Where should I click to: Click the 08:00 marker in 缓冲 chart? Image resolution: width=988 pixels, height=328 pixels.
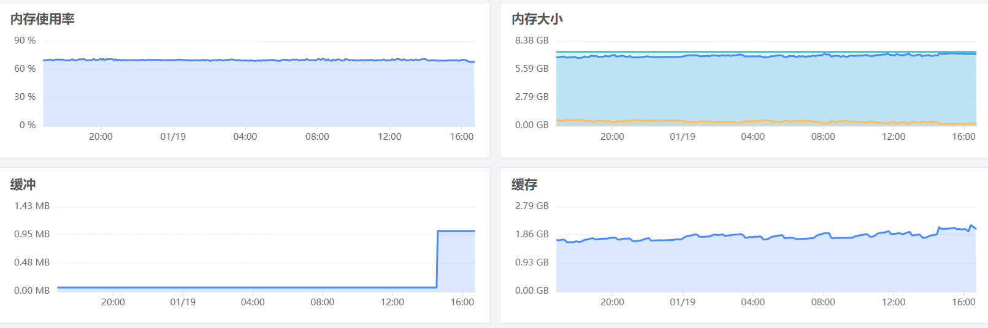click(x=323, y=302)
